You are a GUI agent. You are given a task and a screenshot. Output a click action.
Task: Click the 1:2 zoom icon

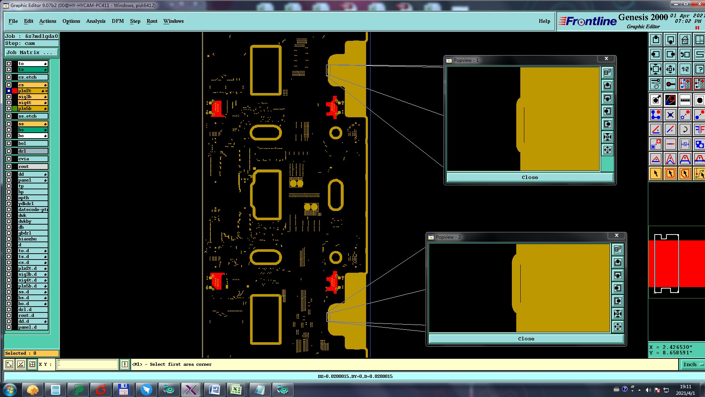click(685, 69)
